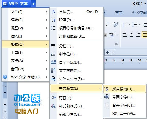Click the paragraph icon beside 段落

click(x=53, y=20)
